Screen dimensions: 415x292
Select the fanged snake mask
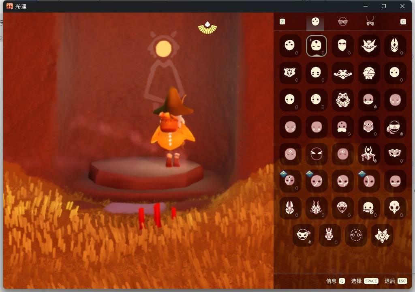pos(342,208)
